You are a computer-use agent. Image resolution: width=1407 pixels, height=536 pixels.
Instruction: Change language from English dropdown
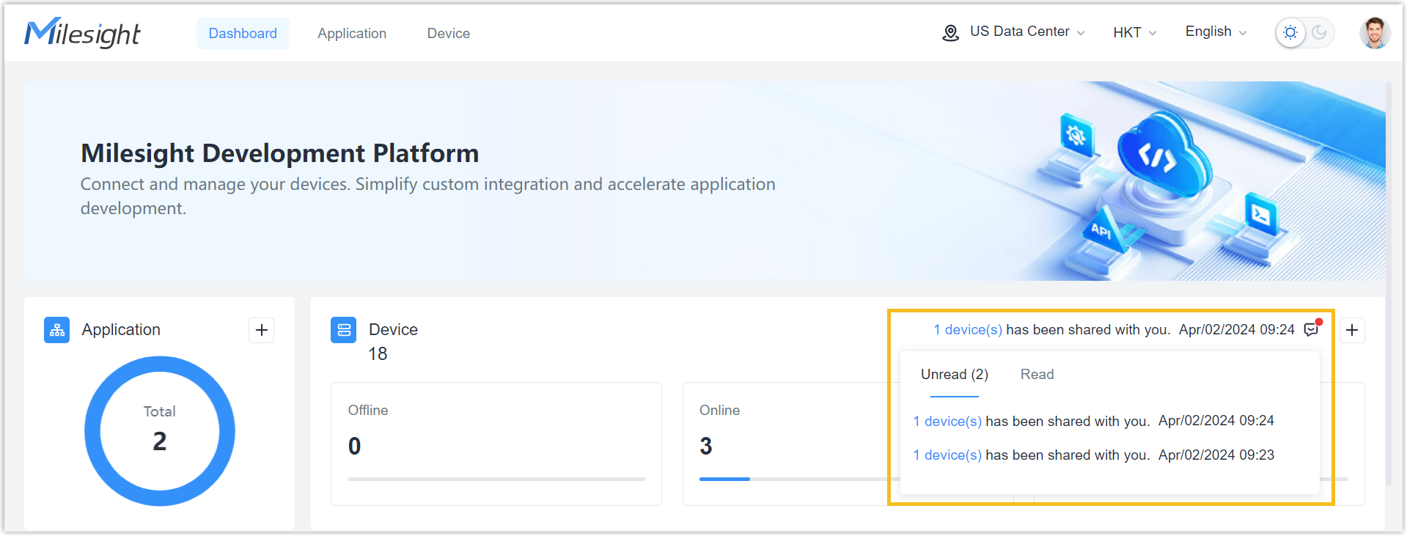(1216, 32)
